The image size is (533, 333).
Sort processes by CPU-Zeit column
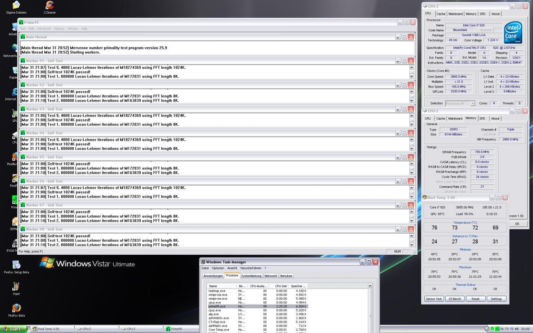[279, 286]
